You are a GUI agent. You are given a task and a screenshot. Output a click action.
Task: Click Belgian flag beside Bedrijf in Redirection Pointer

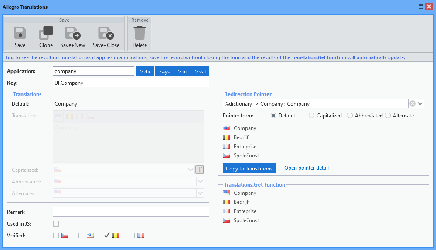[x=226, y=137]
